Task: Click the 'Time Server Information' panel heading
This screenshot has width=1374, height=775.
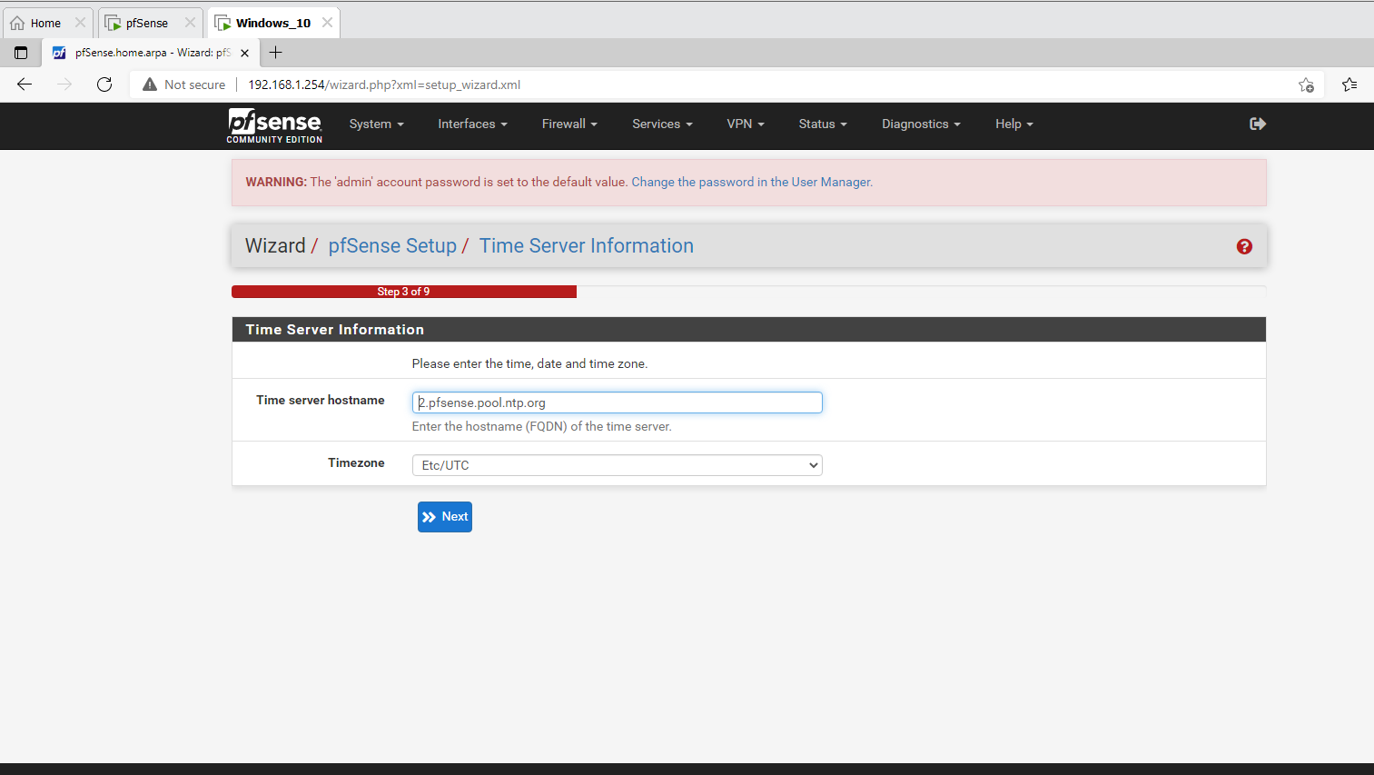Action: pos(335,330)
